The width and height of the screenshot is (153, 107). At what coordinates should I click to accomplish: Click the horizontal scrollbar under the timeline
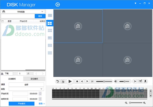[99, 99]
